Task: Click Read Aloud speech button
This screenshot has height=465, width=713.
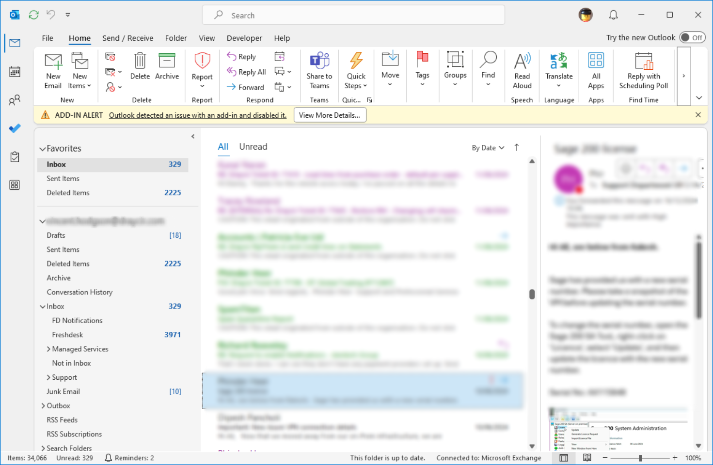Action: (522, 71)
